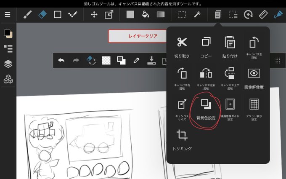Open the edit document menu icon
This screenshot has height=179, width=286.
218,14
